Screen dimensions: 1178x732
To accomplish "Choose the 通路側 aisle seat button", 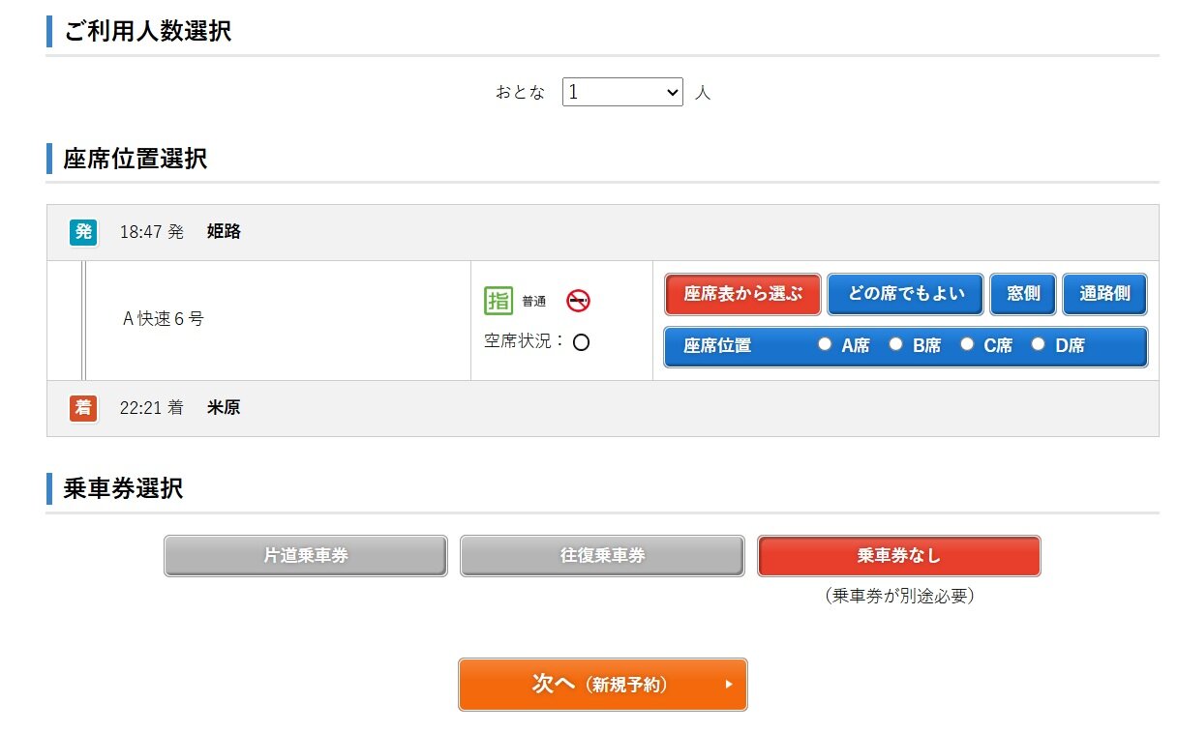I will [x=1104, y=294].
